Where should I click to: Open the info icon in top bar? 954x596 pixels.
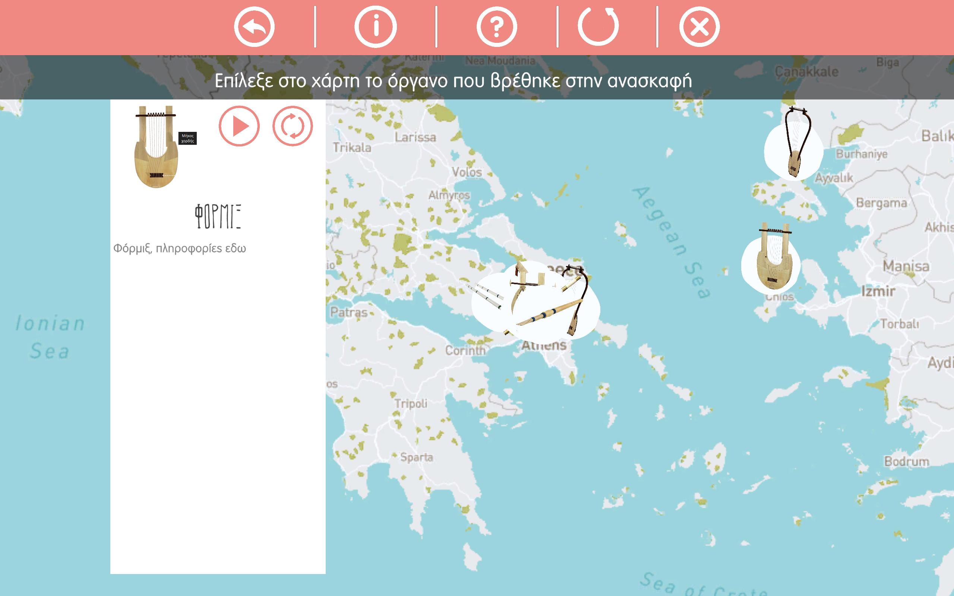click(x=375, y=27)
